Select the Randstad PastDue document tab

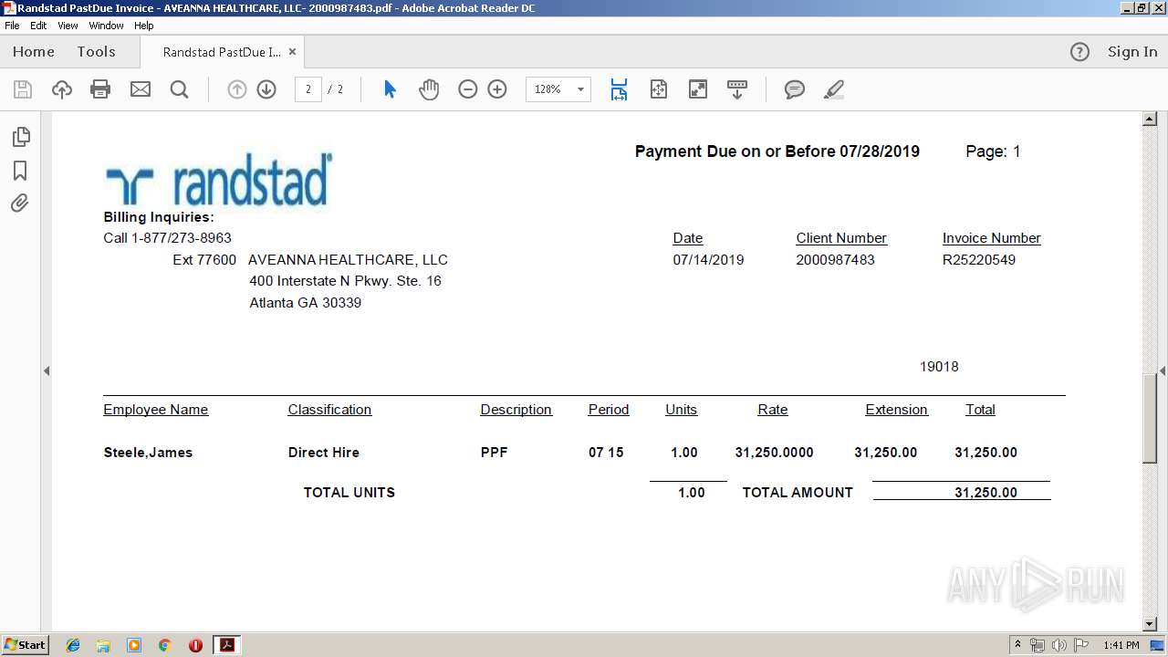(222, 52)
